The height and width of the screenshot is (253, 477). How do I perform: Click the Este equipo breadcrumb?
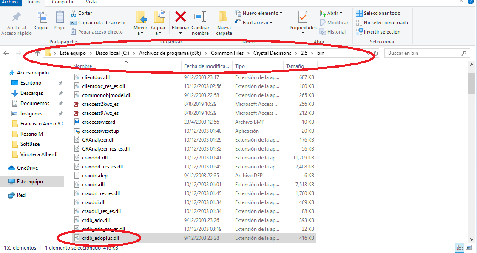(x=73, y=53)
